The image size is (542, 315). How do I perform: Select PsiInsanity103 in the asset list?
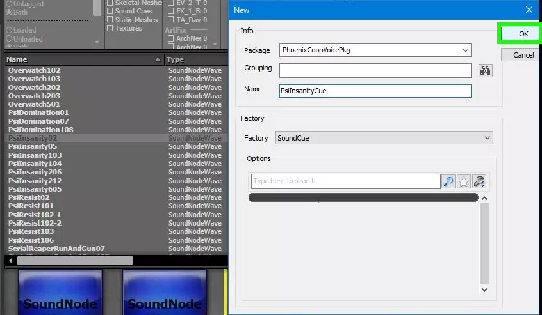[35, 155]
